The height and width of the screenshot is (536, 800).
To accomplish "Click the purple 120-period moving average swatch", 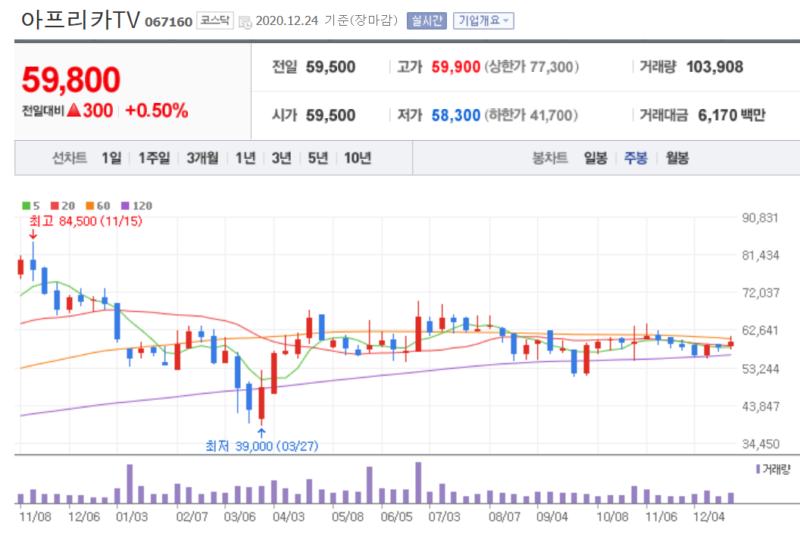I will click(x=125, y=205).
